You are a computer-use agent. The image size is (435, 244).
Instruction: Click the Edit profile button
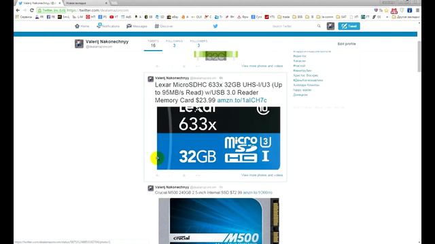(x=347, y=43)
